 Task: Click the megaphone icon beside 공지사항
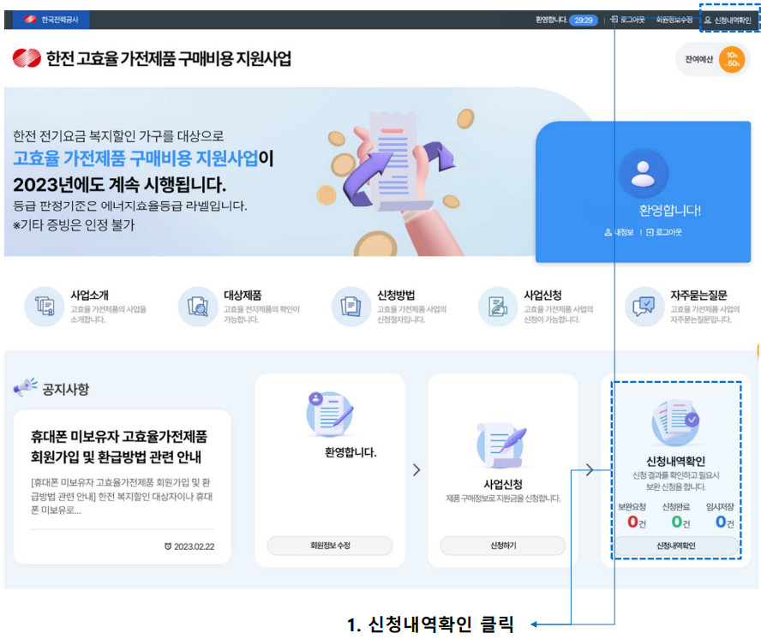click(27, 385)
